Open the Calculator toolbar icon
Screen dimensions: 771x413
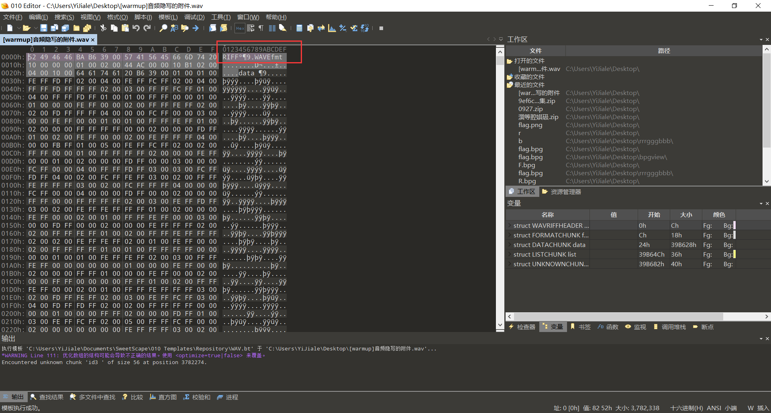click(299, 28)
